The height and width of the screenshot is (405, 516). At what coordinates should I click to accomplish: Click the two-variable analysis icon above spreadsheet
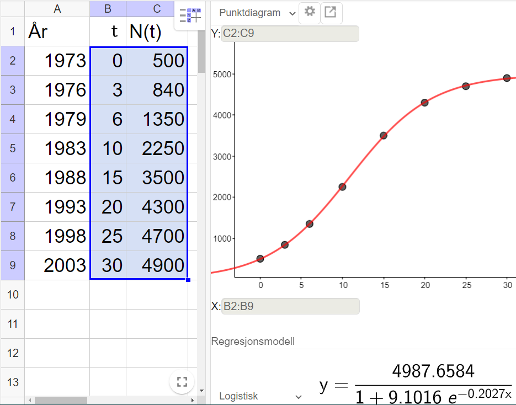point(190,15)
